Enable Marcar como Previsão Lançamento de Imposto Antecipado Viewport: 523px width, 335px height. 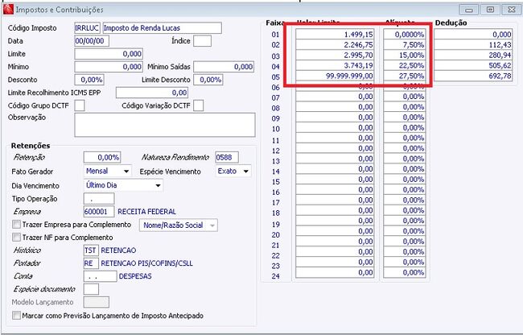[x=16, y=316]
